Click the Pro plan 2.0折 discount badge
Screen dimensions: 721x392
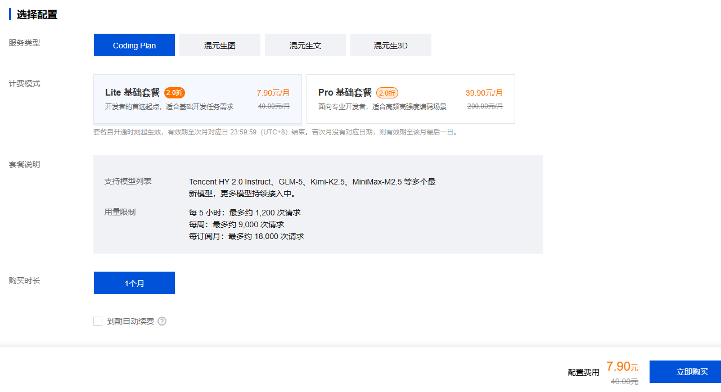pos(387,93)
